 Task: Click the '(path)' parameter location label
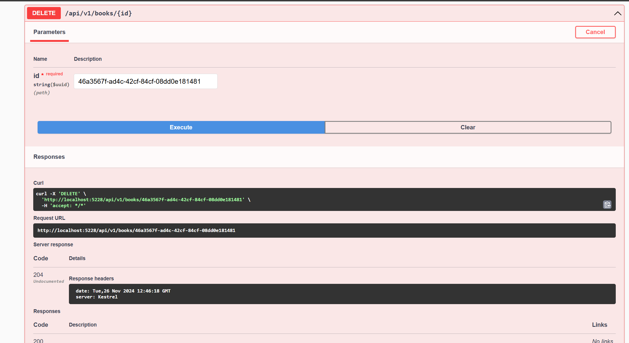42,93
